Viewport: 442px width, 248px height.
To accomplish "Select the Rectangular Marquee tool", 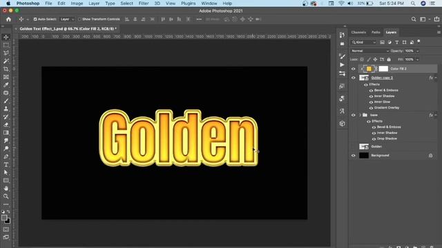I will [x=6, y=45].
